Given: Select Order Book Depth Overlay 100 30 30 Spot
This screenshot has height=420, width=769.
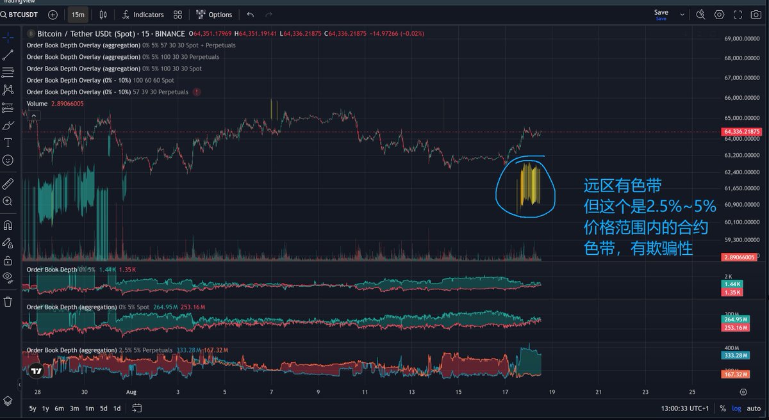Looking at the screenshot, I should [x=114, y=69].
